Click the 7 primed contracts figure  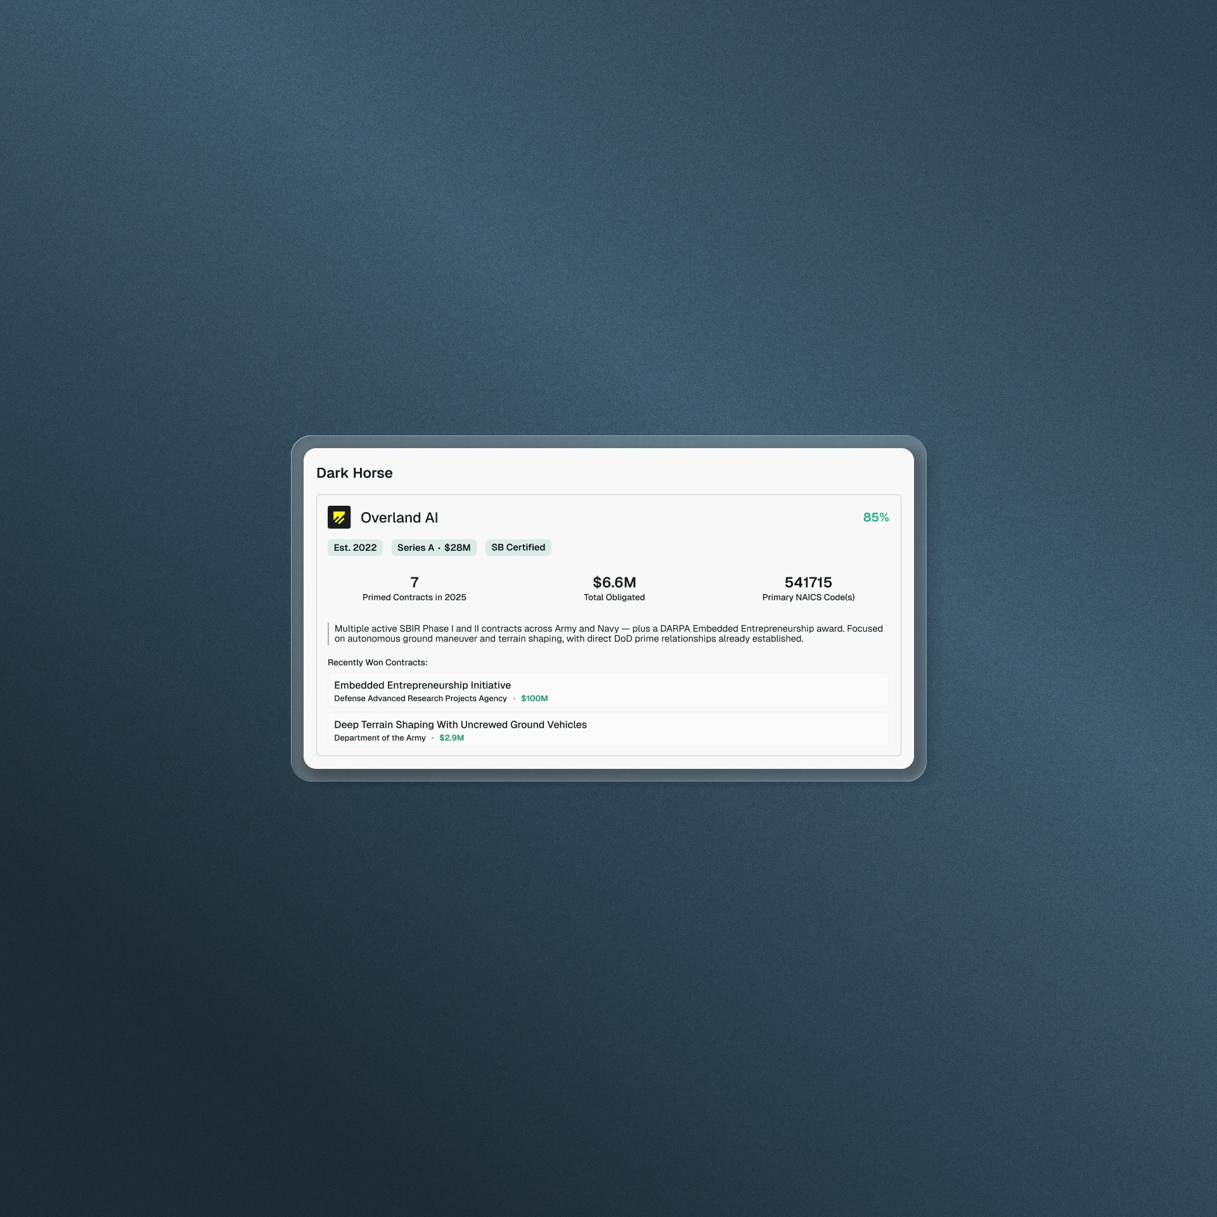[415, 582]
